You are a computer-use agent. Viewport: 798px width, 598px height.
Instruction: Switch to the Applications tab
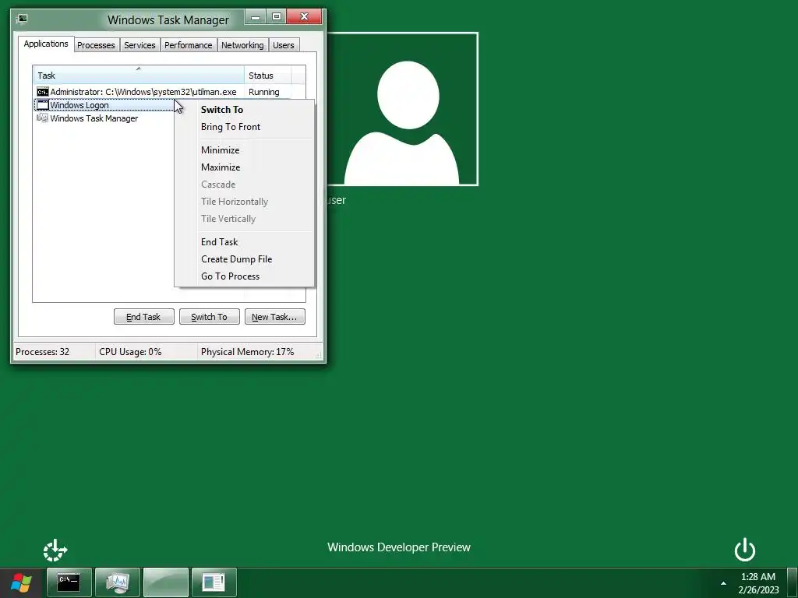point(46,44)
